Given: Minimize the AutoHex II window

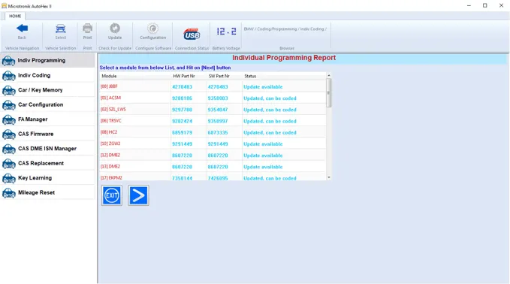Looking at the screenshot, I should [x=469, y=5].
